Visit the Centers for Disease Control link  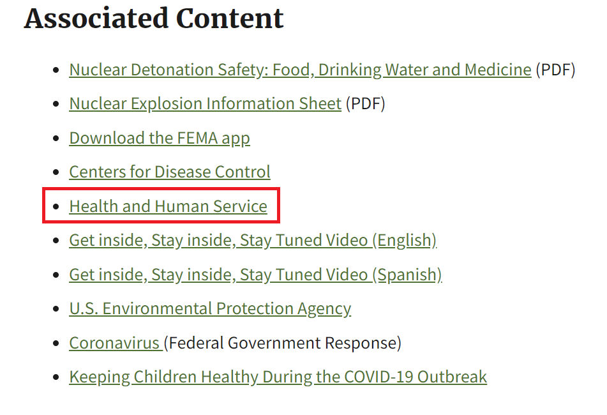[170, 172]
